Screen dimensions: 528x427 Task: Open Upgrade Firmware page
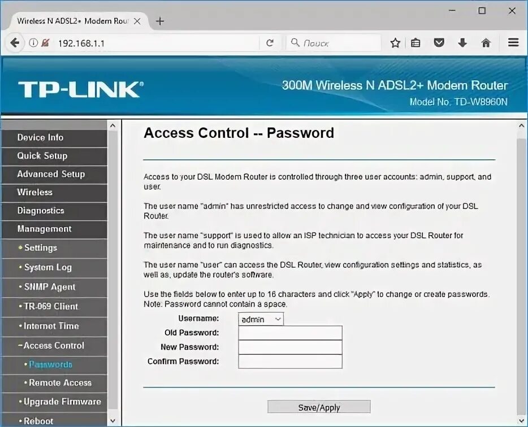coord(54,402)
